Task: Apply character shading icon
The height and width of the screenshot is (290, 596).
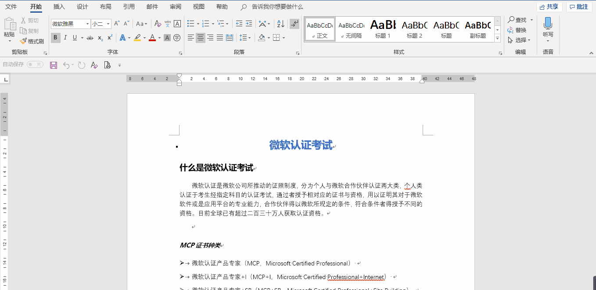Action: [x=167, y=38]
